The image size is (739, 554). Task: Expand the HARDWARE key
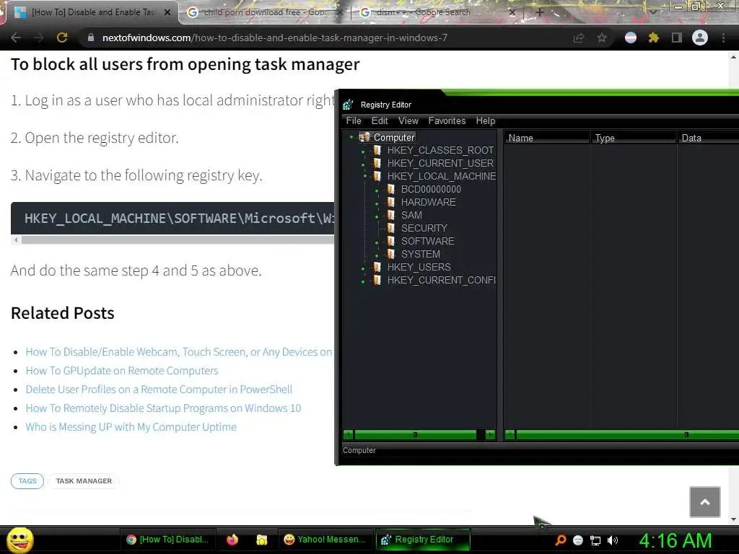pos(377,203)
